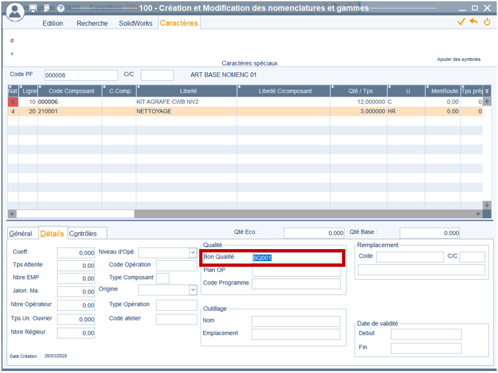
Task: Click the Libellé C/composant column header
Action: tap(284, 91)
